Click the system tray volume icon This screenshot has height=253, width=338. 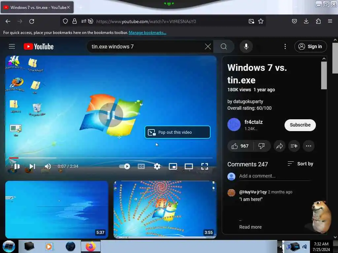coord(305,246)
